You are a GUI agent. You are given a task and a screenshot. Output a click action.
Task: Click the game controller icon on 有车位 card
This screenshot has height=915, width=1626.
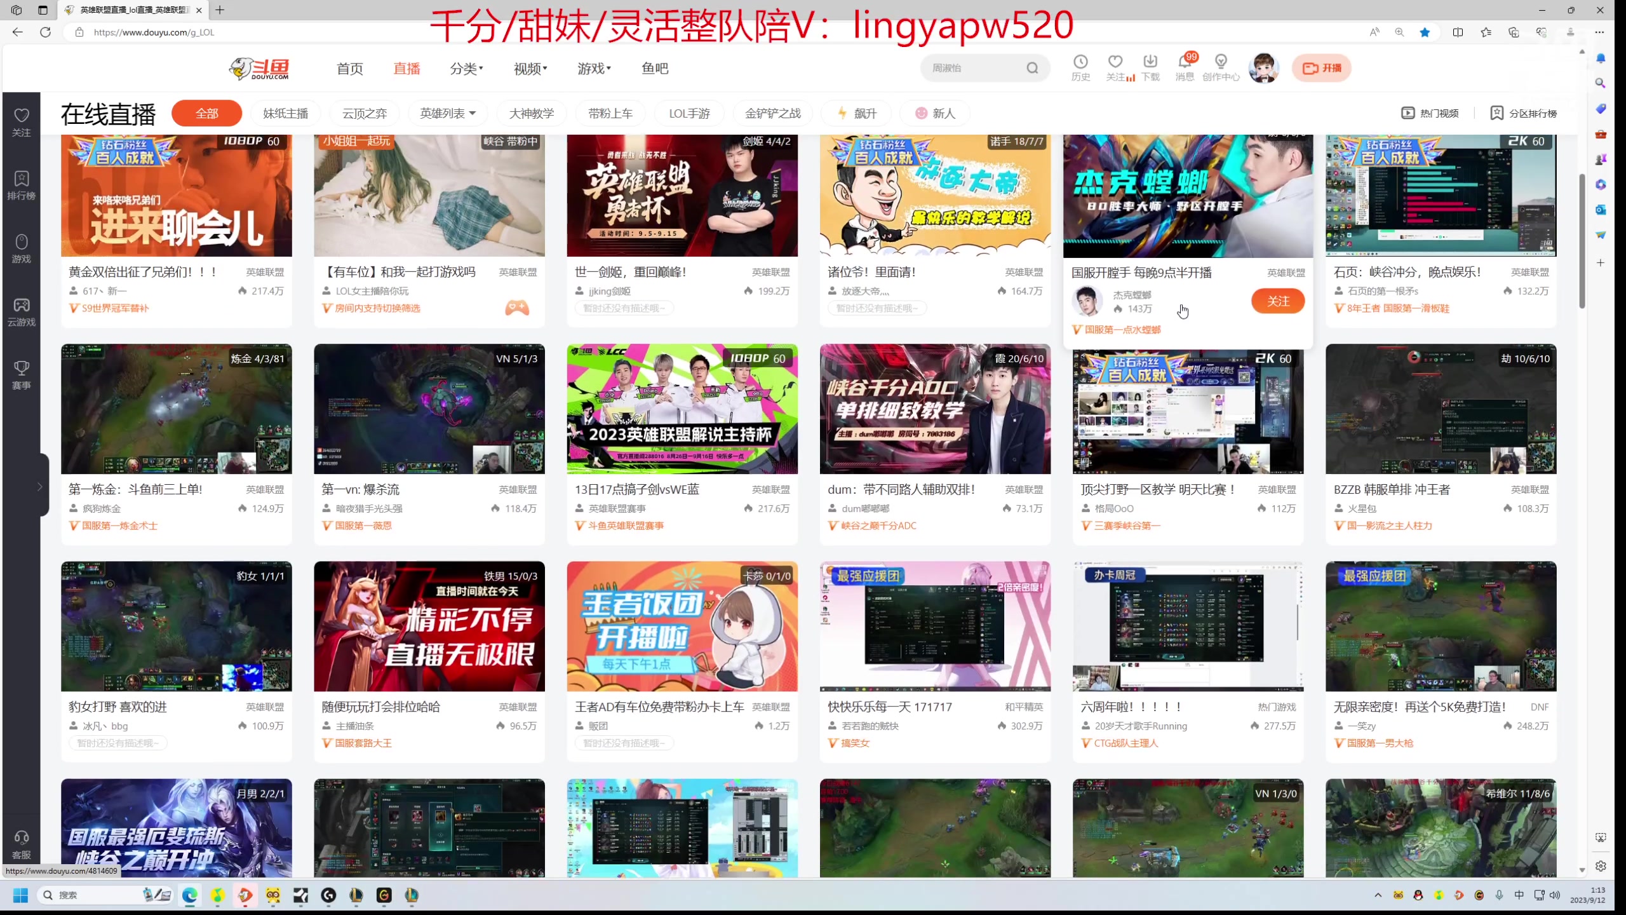coord(517,308)
